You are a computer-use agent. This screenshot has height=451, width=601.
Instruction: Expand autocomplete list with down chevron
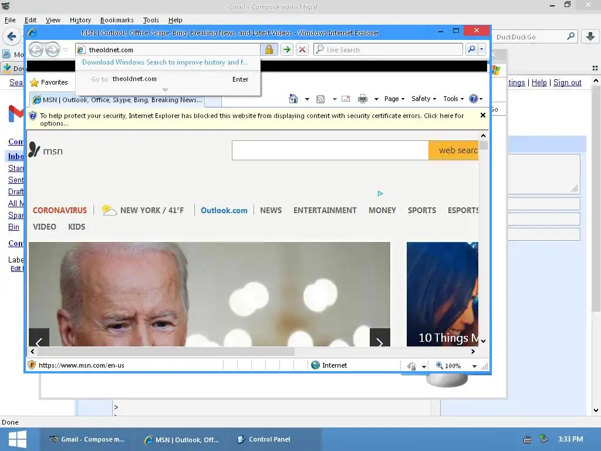point(165,90)
